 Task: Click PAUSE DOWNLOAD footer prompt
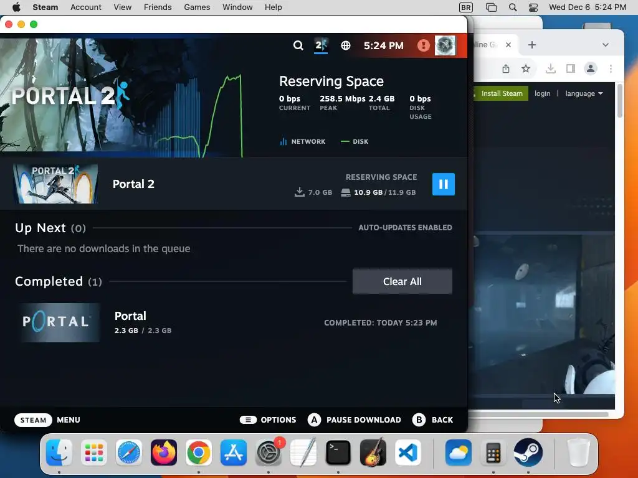click(355, 420)
